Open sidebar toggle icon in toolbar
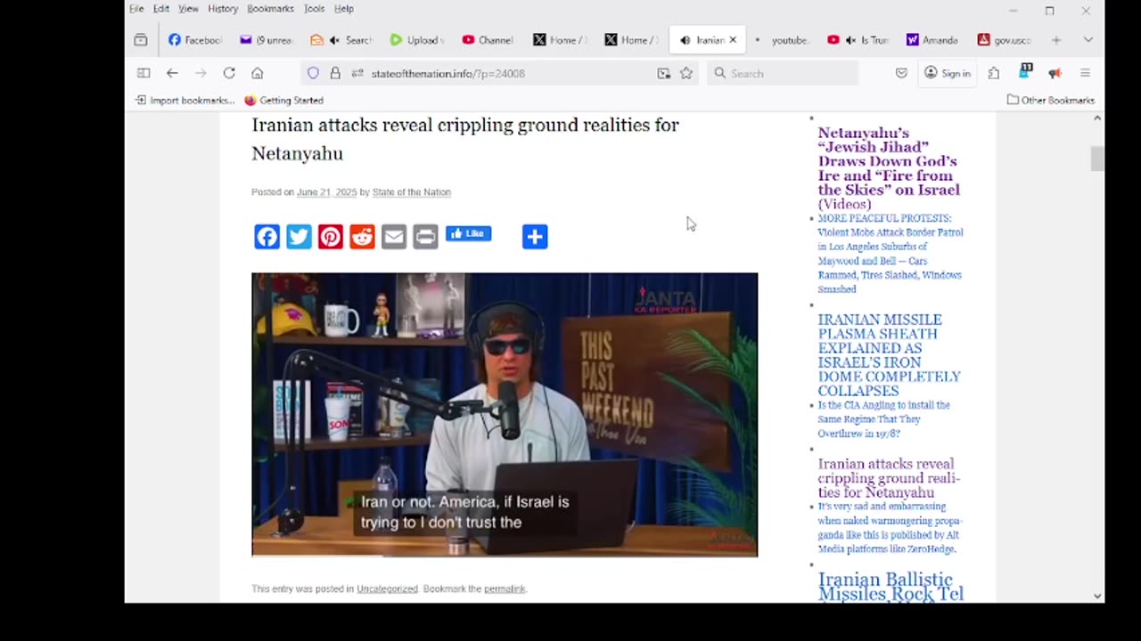This screenshot has width=1141, height=641. point(144,73)
